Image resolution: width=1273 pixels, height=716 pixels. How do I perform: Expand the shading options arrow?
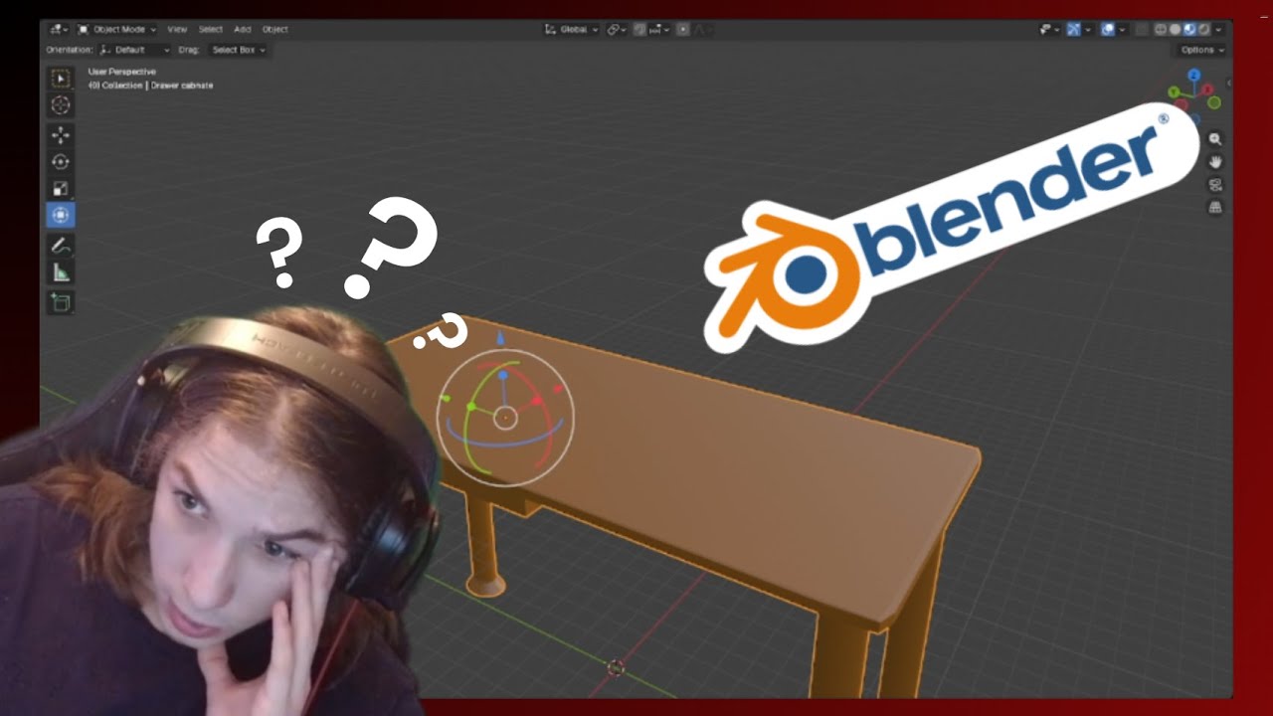(x=1218, y=30)
